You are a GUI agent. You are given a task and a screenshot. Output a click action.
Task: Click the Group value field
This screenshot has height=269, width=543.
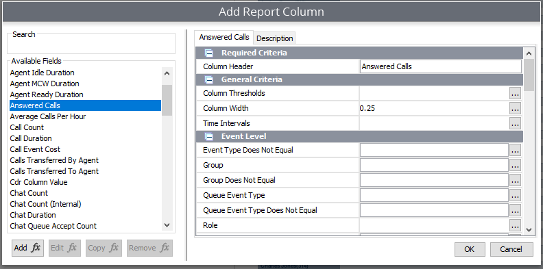click(x=434, y=165)
